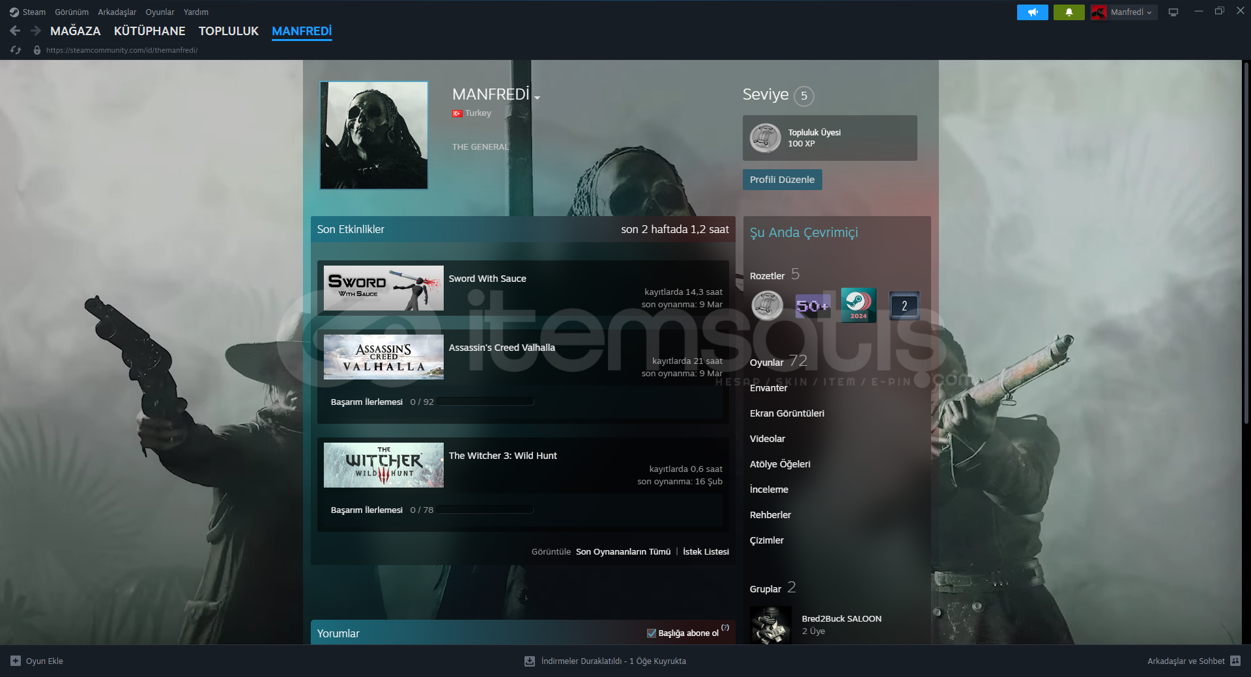
Task: Click the Big Picture mode monitor icon
Action: point(1173,12)
